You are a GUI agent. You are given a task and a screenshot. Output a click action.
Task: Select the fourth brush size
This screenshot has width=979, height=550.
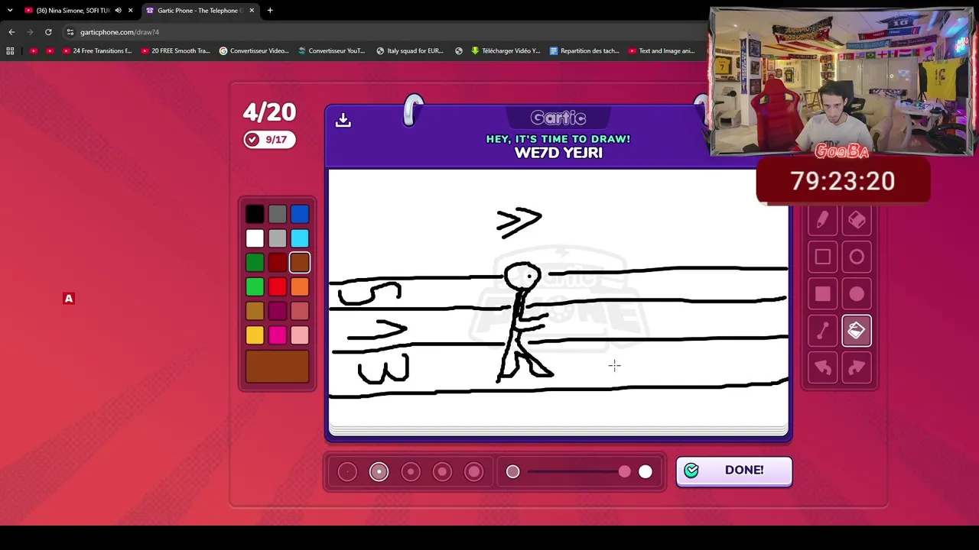pyautogui.click(x=442, y=472)
